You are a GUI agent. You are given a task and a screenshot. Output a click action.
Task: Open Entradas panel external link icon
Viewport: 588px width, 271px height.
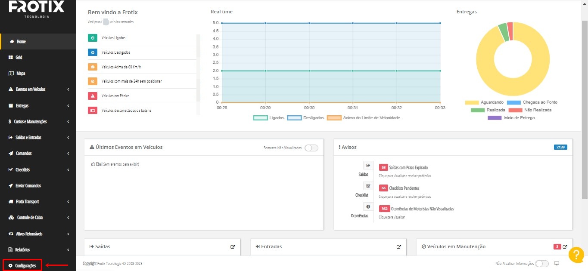coord(399,247)
